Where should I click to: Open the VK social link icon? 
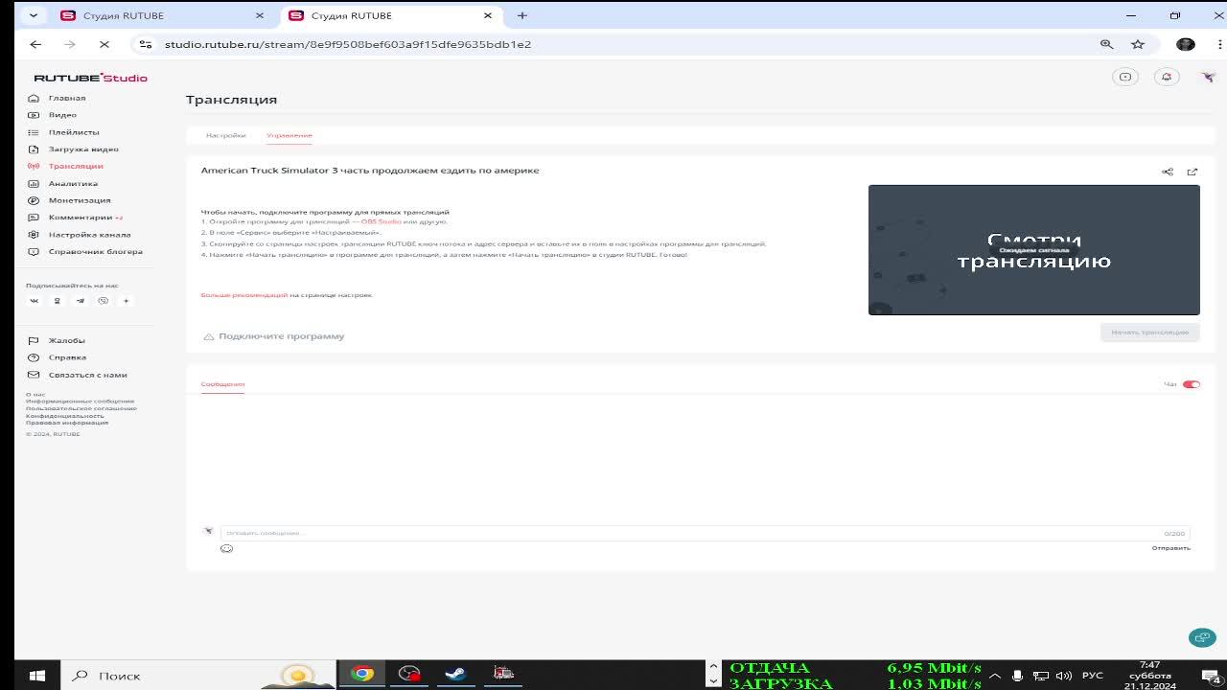coord(35,301)
